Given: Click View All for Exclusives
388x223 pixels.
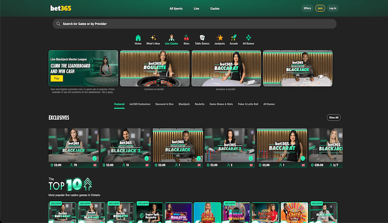Looking at the screenshot, I should pyautogui.click(x=334, y=118).
